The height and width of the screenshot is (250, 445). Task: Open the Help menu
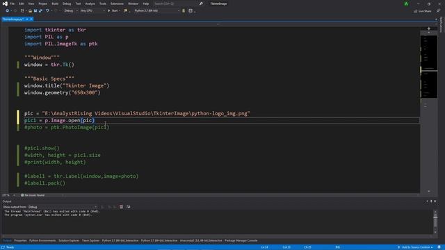coord(146,3)
